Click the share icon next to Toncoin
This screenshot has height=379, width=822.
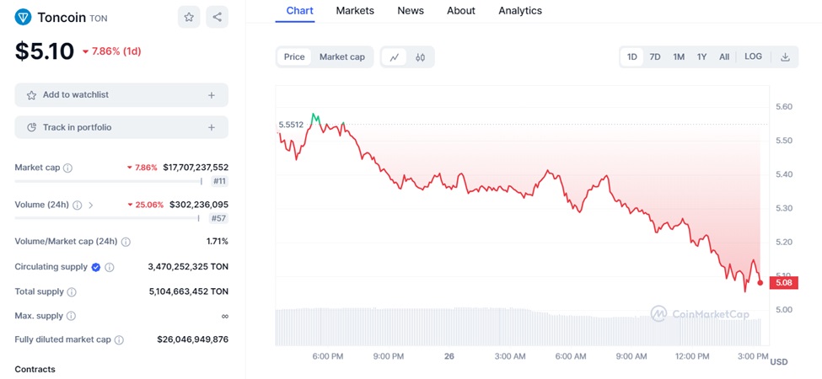(218, 17)
